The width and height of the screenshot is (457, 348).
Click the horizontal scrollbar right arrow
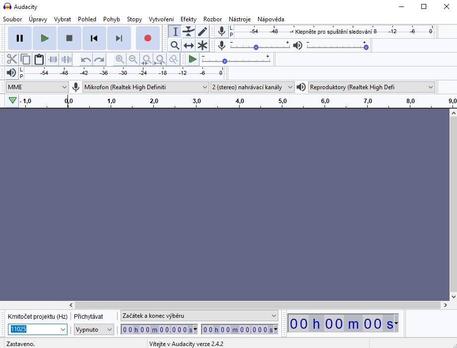[x=446, y=305]
